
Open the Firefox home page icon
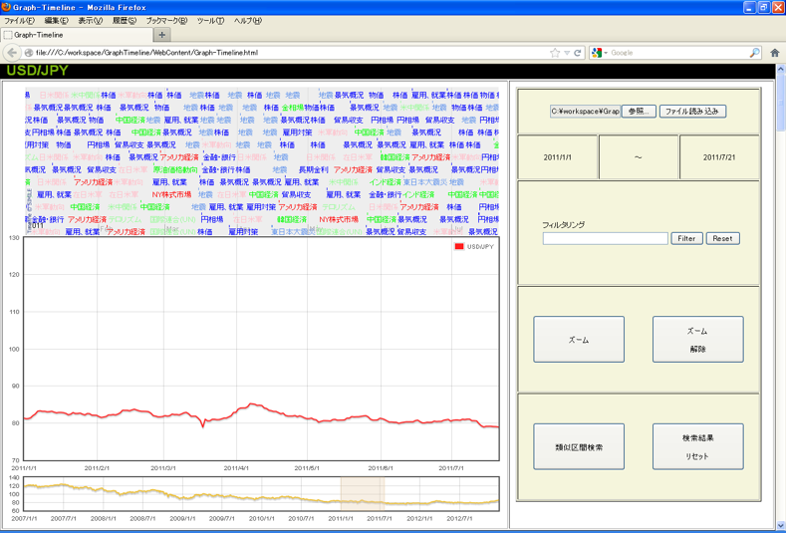(774, 53)
